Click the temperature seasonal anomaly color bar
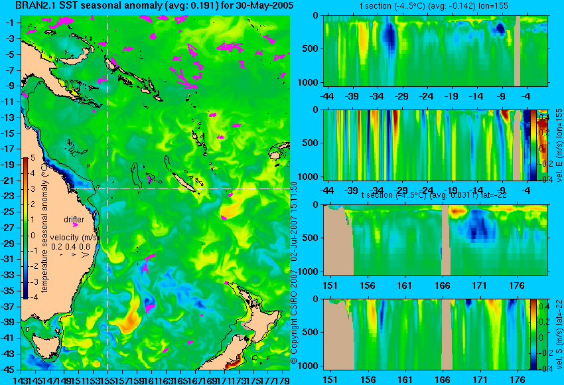This screenshot has width=564, height=385. [x=26, y=228]
